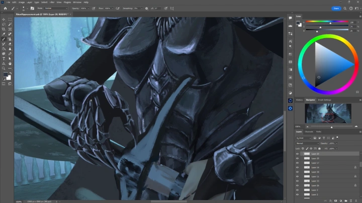Open the Edit Toolbar three-dots menu

point(10,68)
